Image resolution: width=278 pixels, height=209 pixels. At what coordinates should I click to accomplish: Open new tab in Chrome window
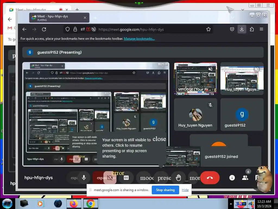pos(77,10)
